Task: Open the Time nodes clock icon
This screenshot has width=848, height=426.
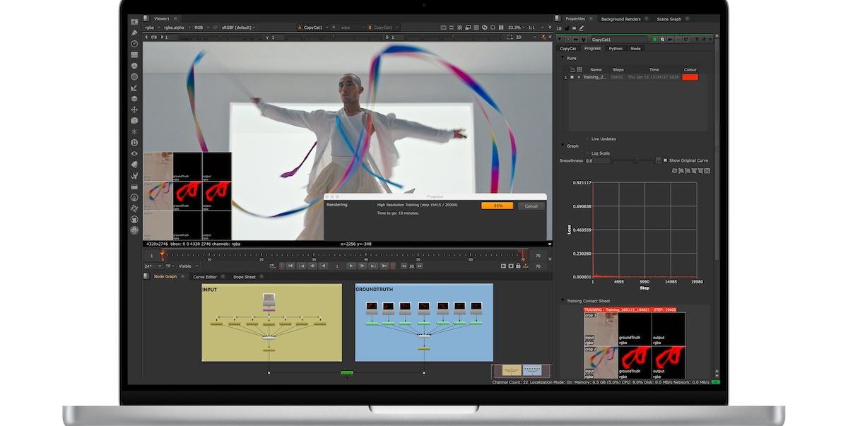Action: (134, 44)
